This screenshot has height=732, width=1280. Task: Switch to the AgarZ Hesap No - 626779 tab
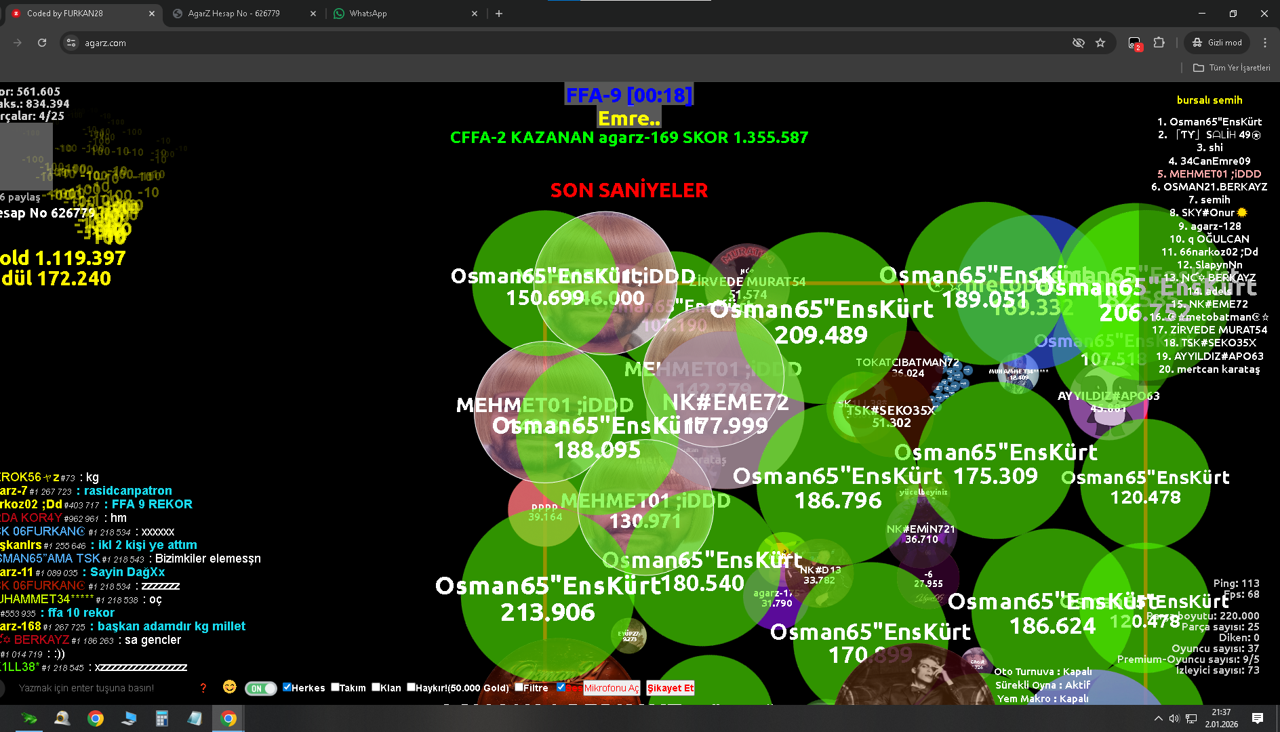tap(244, 14)
